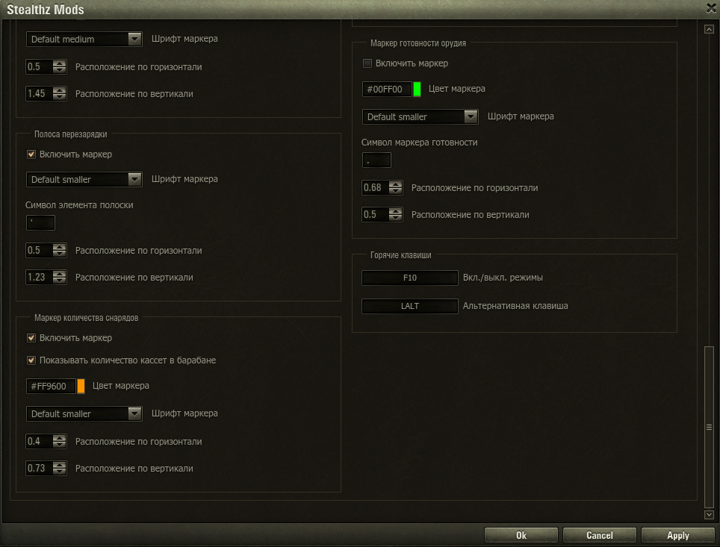This screenshot has width=720, height=547.
Task: Open font dropdown in Маркер количества снарядов section
Action: click(x=84, y=413)
